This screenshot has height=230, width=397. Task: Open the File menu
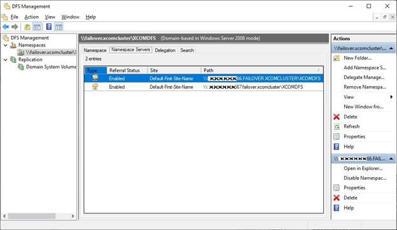click(x=15, y=17)
